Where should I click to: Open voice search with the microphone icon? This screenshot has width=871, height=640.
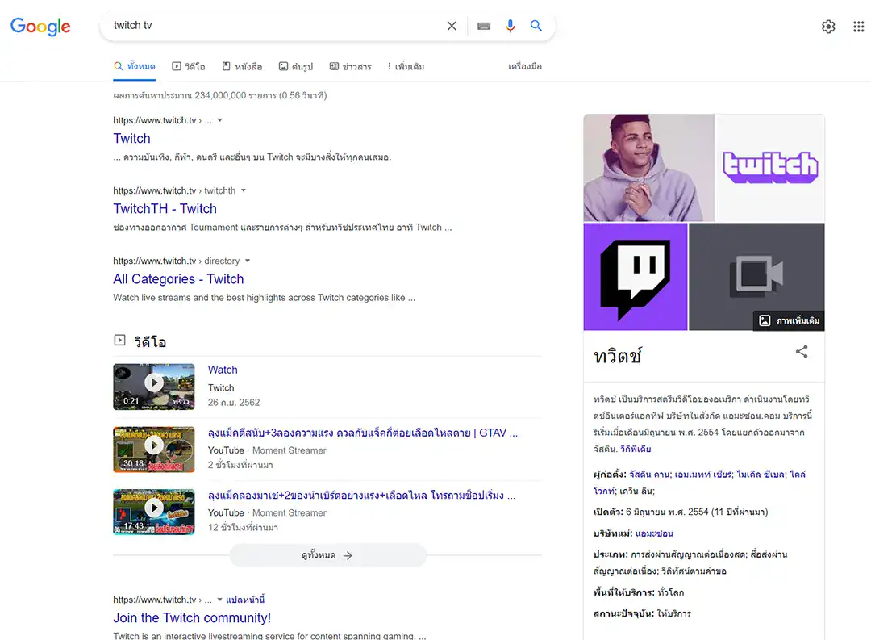(x=510, y=25)
